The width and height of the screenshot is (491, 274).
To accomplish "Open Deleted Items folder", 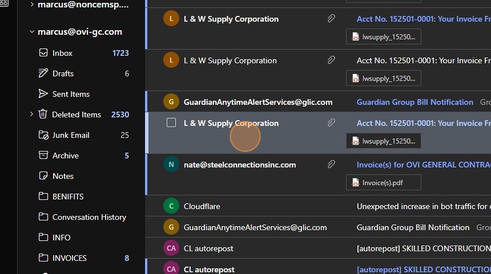I will pyautogui.click(x=83, y=114).
